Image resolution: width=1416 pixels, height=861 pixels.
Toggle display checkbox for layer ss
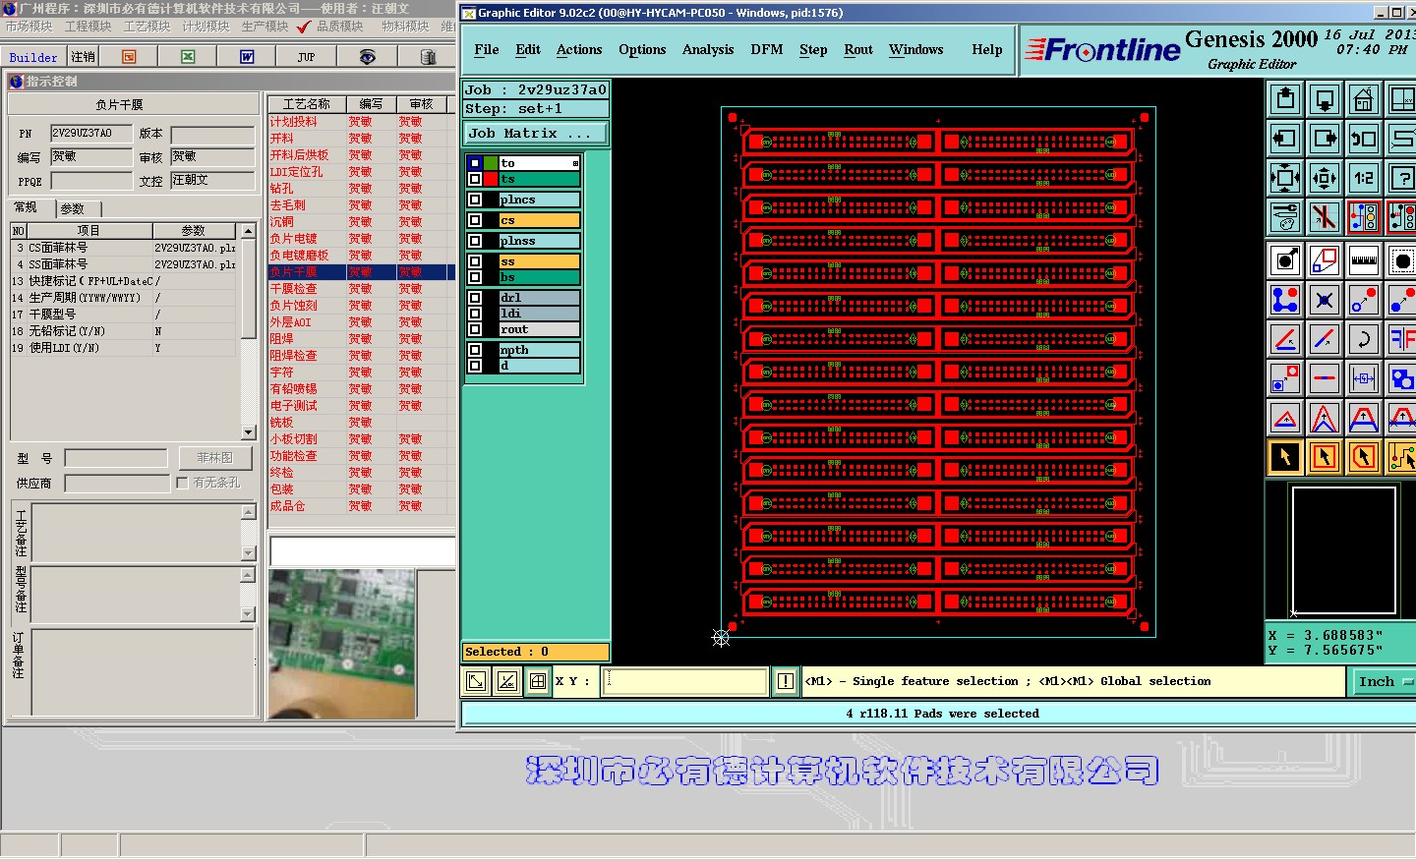pos(475,261)
